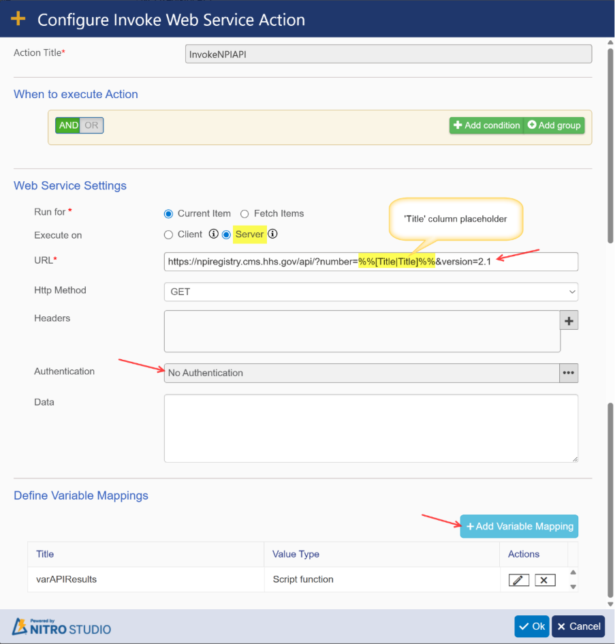Screen dimensions: 615x644
Task: Select Server radio button for execution
Action: click(227, 235)
